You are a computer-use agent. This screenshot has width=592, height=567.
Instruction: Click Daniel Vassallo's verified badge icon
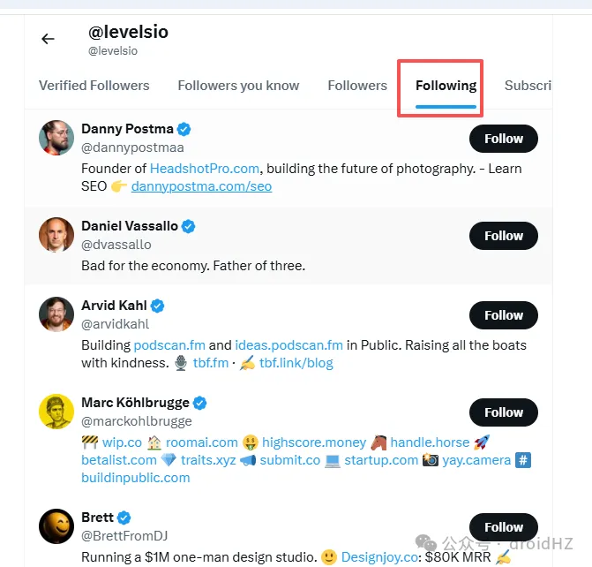pos(188,226)
